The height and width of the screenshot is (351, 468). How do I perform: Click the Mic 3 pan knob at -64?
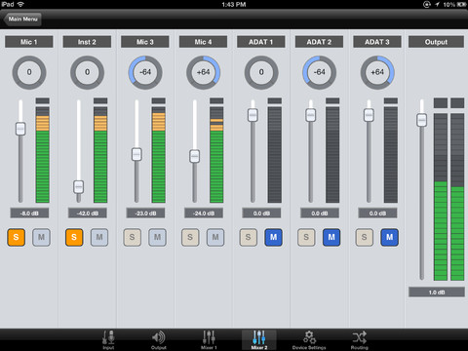click(145, 72)
